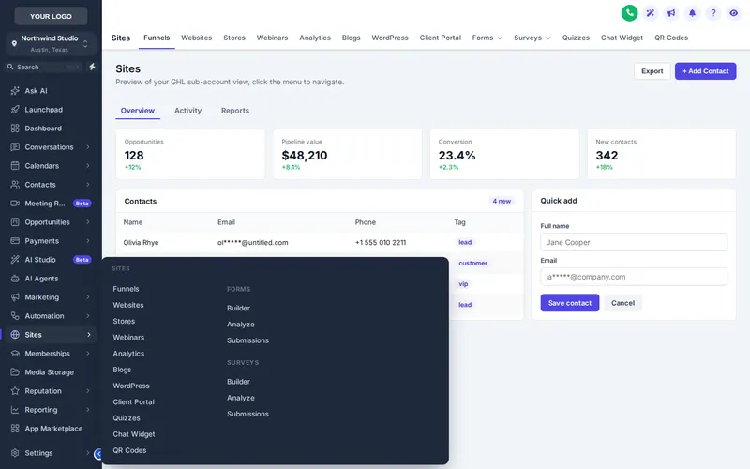Expand the Calendars submenu chevron

pos(88,166)
